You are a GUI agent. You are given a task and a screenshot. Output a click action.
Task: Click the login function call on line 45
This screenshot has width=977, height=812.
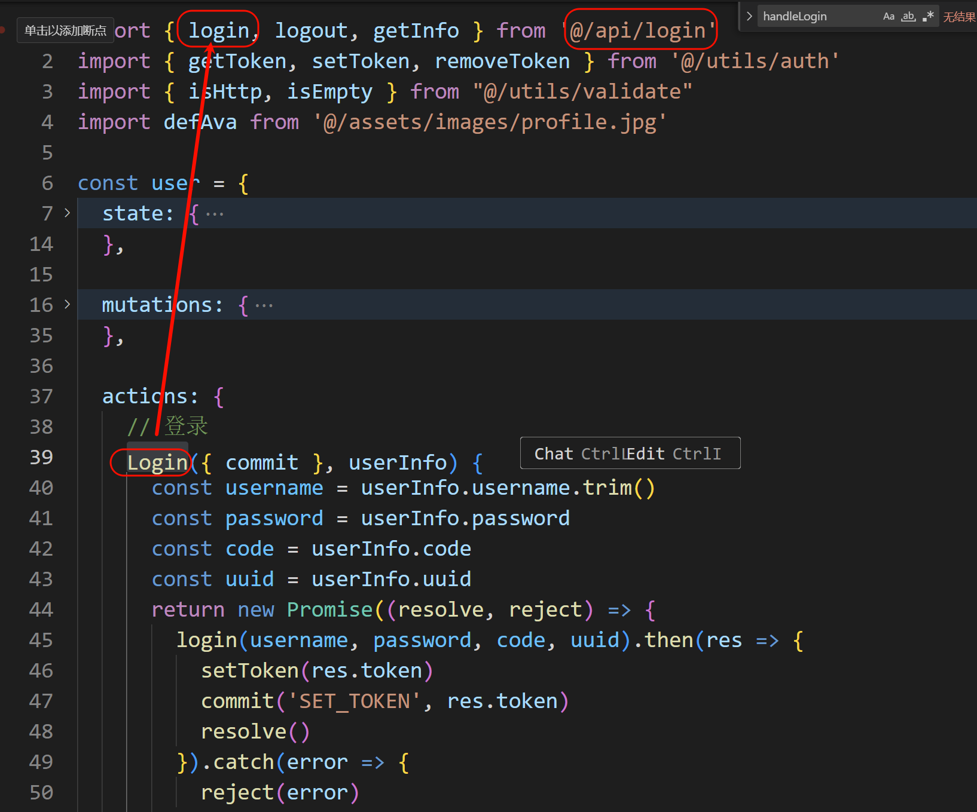pos(207,641)
